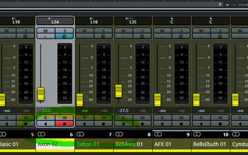Solo the BellsEbuth 01 channel
248x155 pixels.
click(220, 31)
